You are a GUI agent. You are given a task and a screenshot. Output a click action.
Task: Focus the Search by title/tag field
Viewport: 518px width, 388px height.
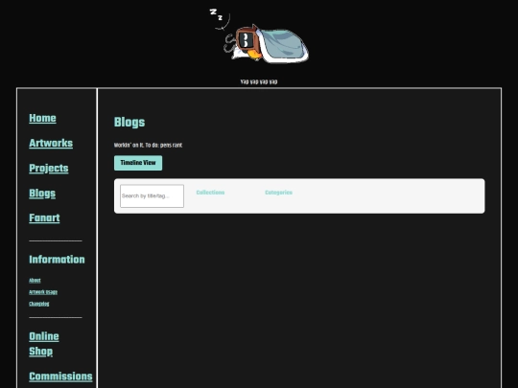tap(152, 196)
